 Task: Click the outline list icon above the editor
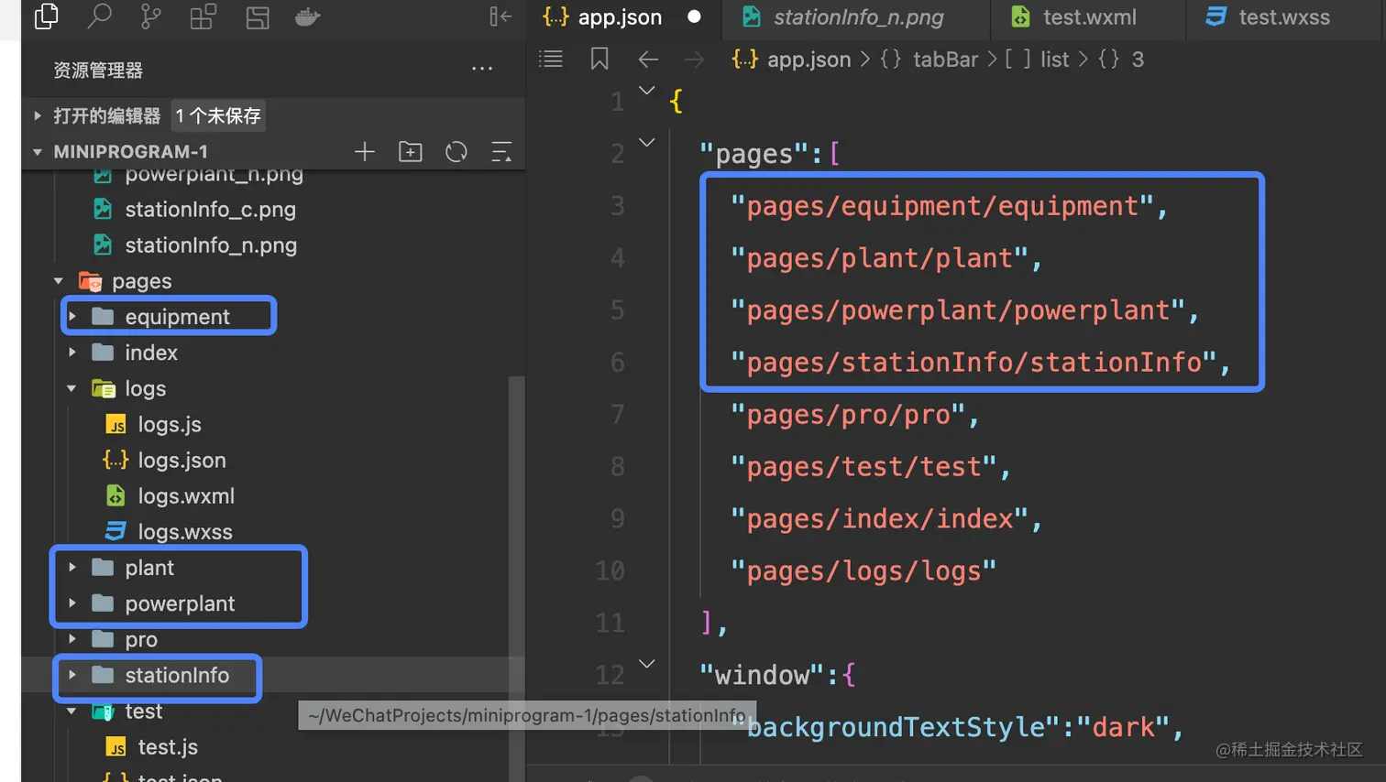pos(551,60)
